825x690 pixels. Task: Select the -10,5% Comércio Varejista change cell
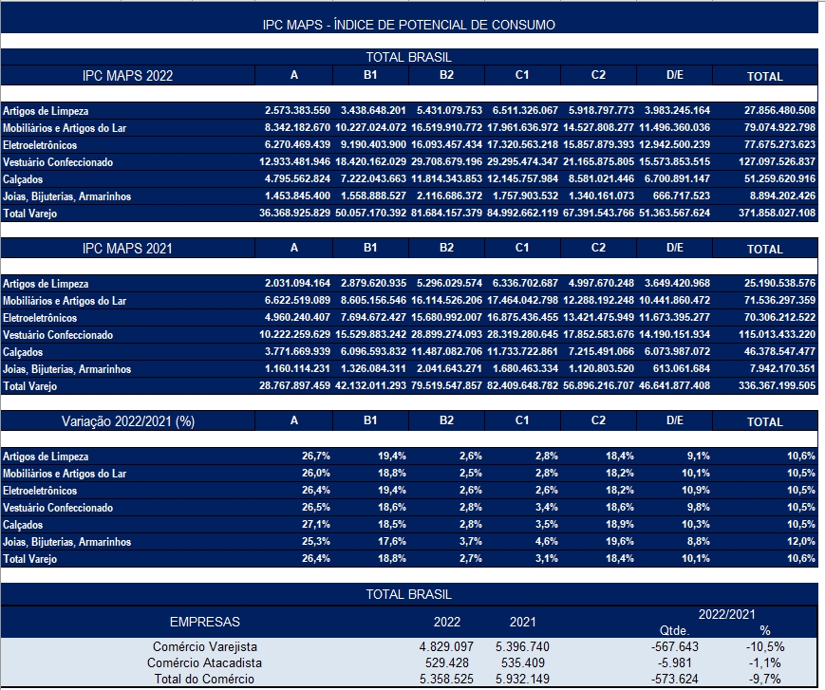click(x=765, y=646)
